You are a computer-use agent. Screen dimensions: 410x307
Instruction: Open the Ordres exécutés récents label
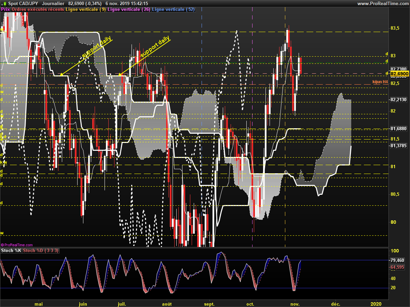38,10
